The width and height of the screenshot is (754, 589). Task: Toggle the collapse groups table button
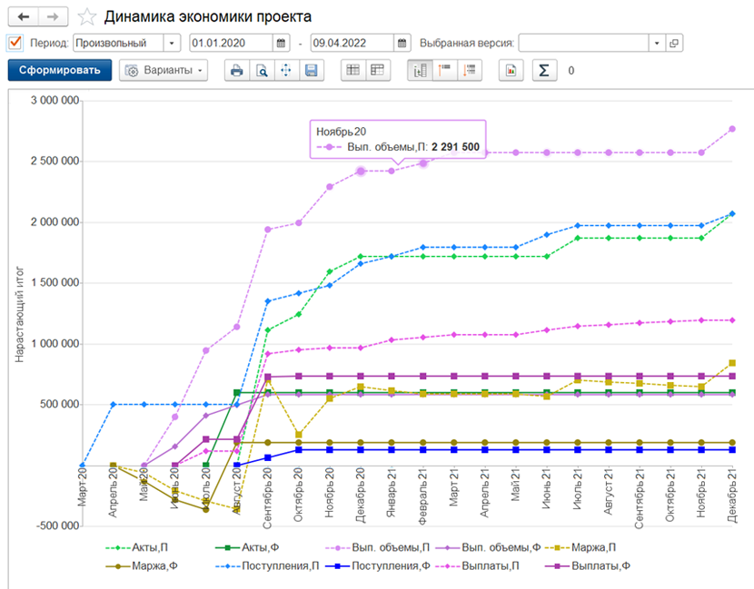(378, 71)
